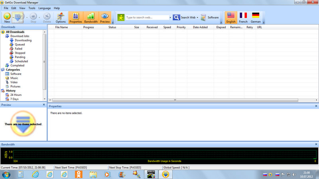The image size is (319, 179).
Task: Sort by the Status column header
Action: (x=112, y=27)
